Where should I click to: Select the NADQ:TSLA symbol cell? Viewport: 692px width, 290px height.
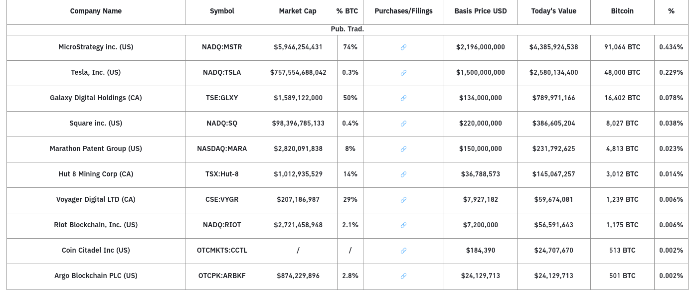pyautogui.click(x=222, y=73)
